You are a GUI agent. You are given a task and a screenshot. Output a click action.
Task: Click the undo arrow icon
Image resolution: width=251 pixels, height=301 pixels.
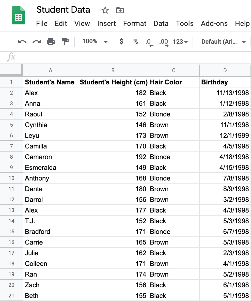[x=22, y=41]
